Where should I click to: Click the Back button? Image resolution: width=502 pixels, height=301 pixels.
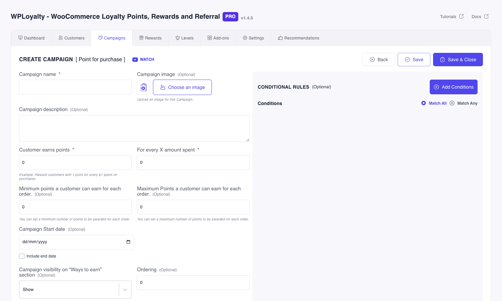pos(379,60)
